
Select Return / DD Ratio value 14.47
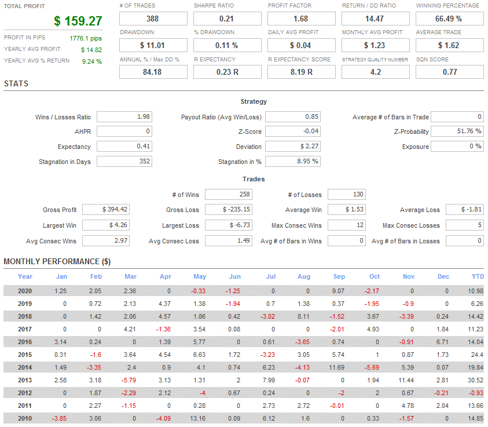375,19
